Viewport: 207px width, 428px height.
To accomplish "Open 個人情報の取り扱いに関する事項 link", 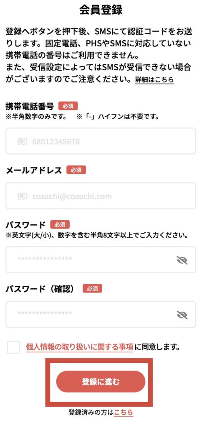I will pyautogui.click(x=80, y=347).
